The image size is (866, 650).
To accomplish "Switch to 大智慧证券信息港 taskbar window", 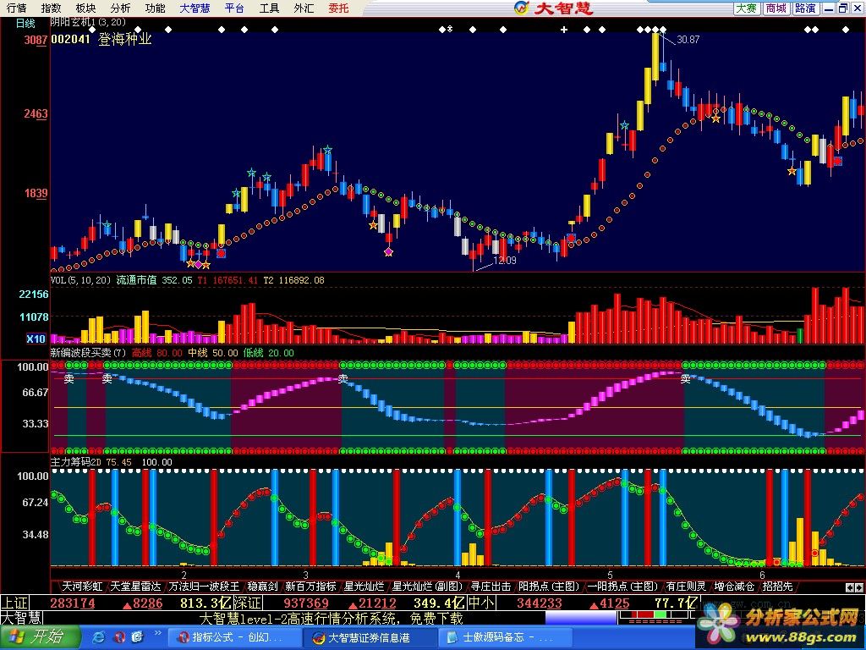I will point(370,637).
